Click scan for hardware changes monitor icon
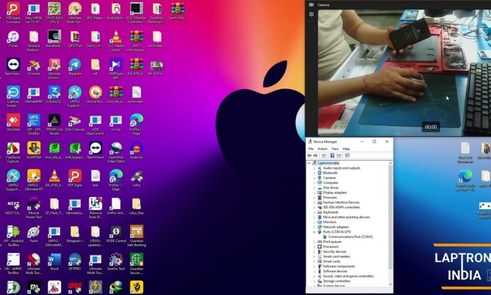Viewport: 491px width, 295px height. coord(347,156)
